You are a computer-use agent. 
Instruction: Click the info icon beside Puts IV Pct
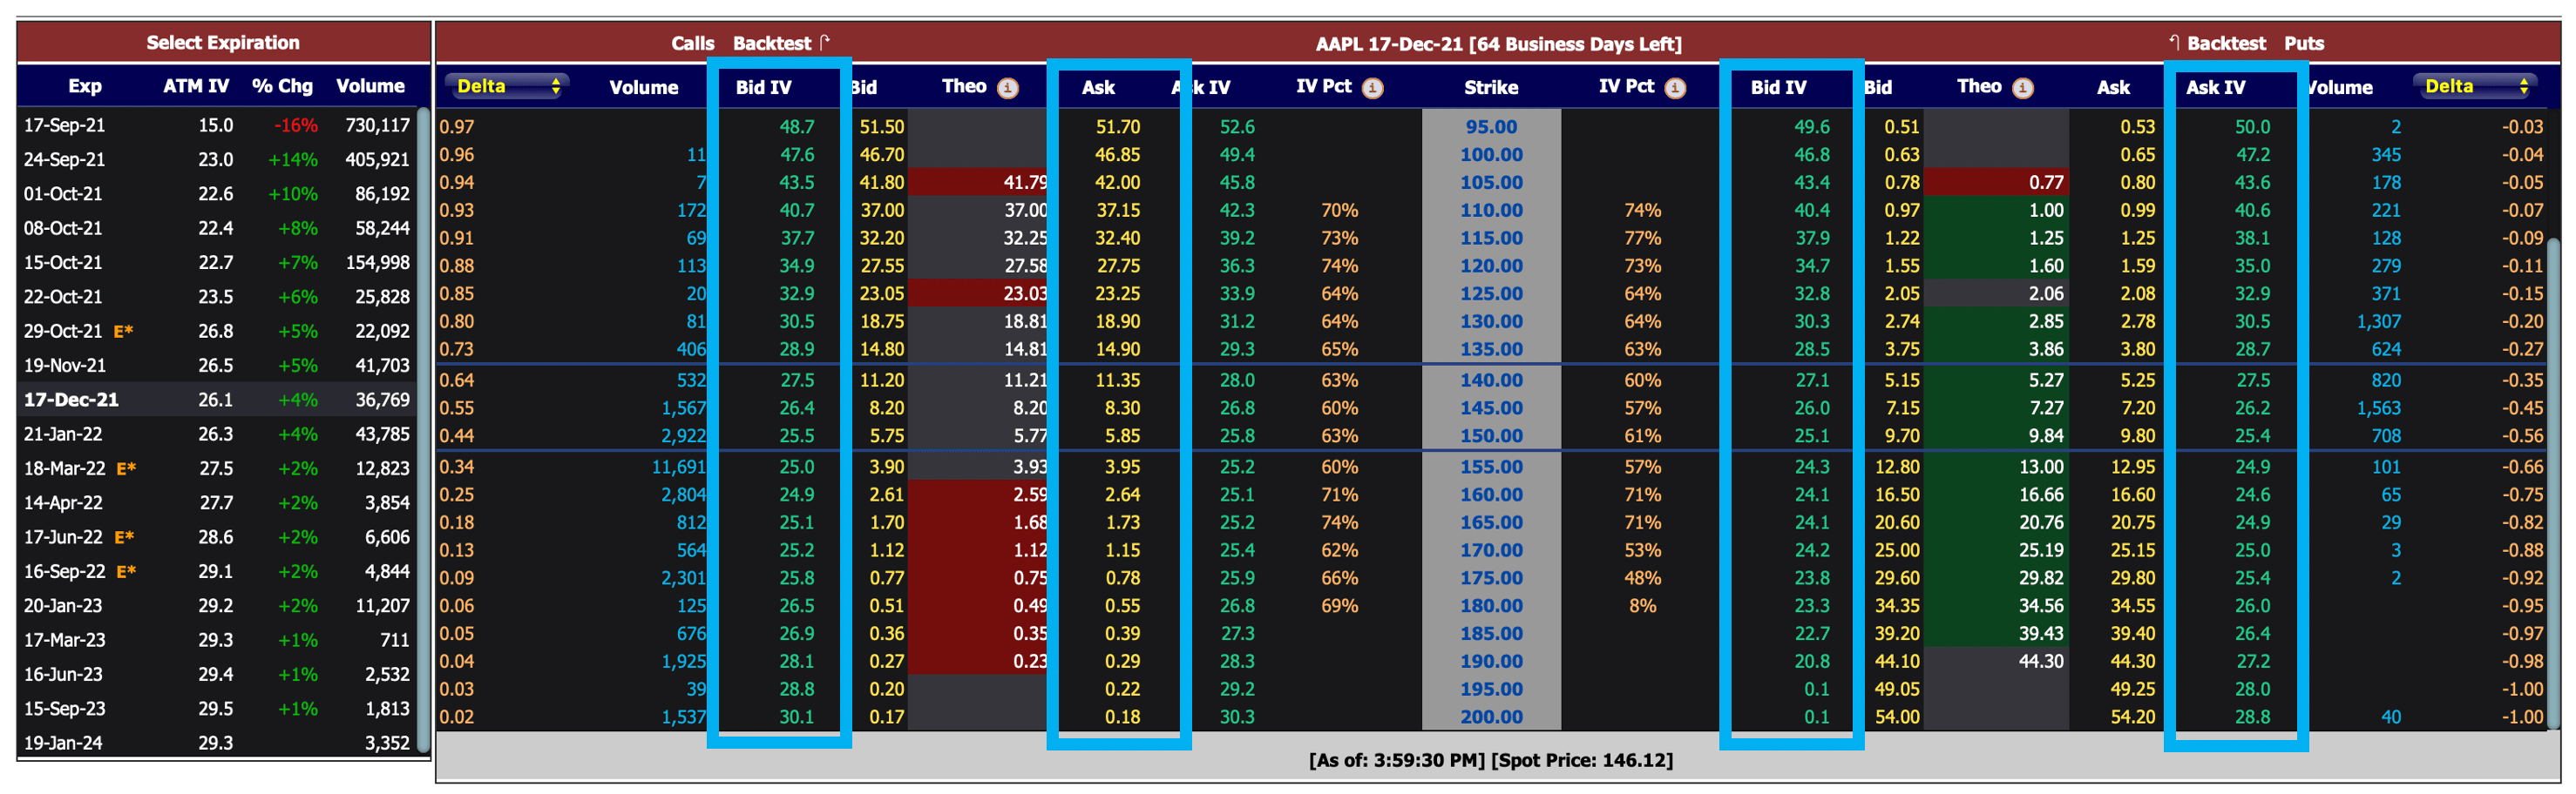point(1675,88)
